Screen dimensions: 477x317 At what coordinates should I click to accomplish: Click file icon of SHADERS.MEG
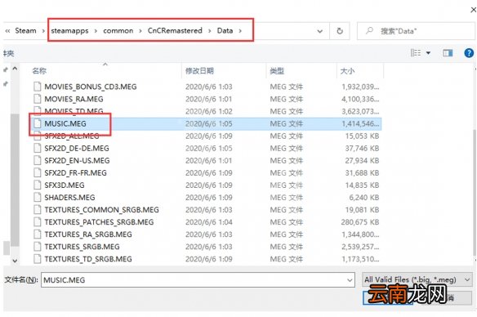[x=37, y=198]
